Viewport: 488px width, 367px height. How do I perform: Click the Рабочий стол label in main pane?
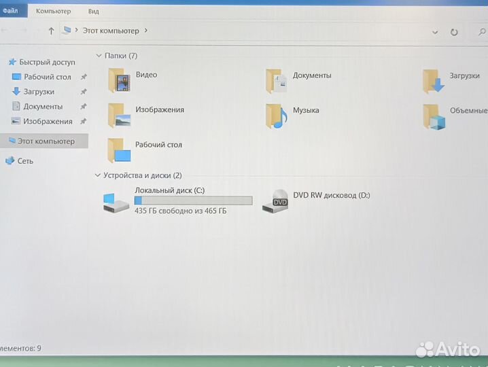(x=158, y=145)
